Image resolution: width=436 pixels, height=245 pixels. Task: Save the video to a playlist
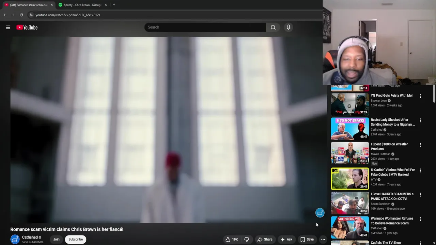click(x=307, y=240)
